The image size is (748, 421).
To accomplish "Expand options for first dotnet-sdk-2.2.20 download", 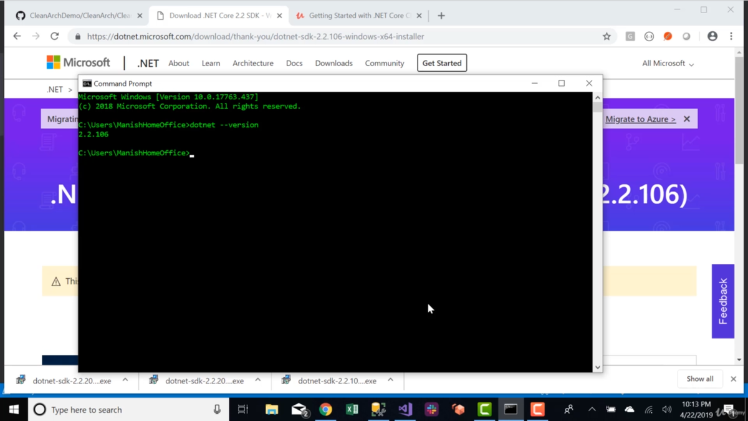I will click(125, 380).
